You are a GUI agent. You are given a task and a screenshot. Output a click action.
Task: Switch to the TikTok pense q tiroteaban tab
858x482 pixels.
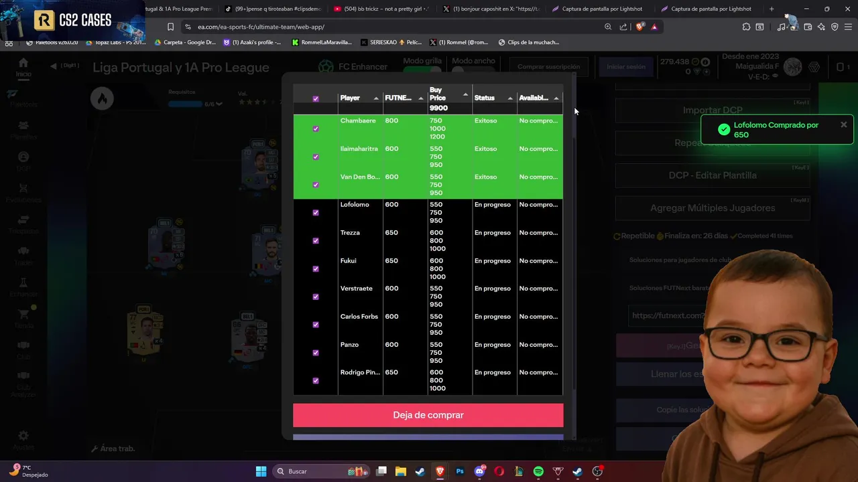tap(273, 9)
